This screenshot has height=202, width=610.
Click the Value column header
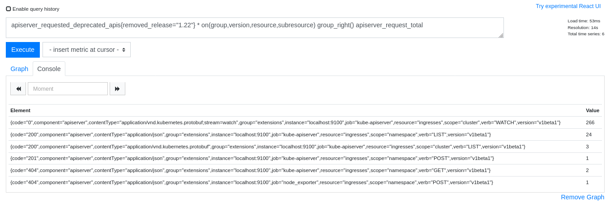(593, 110)
